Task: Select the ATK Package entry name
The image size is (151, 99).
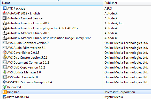Action: [16, 9]
